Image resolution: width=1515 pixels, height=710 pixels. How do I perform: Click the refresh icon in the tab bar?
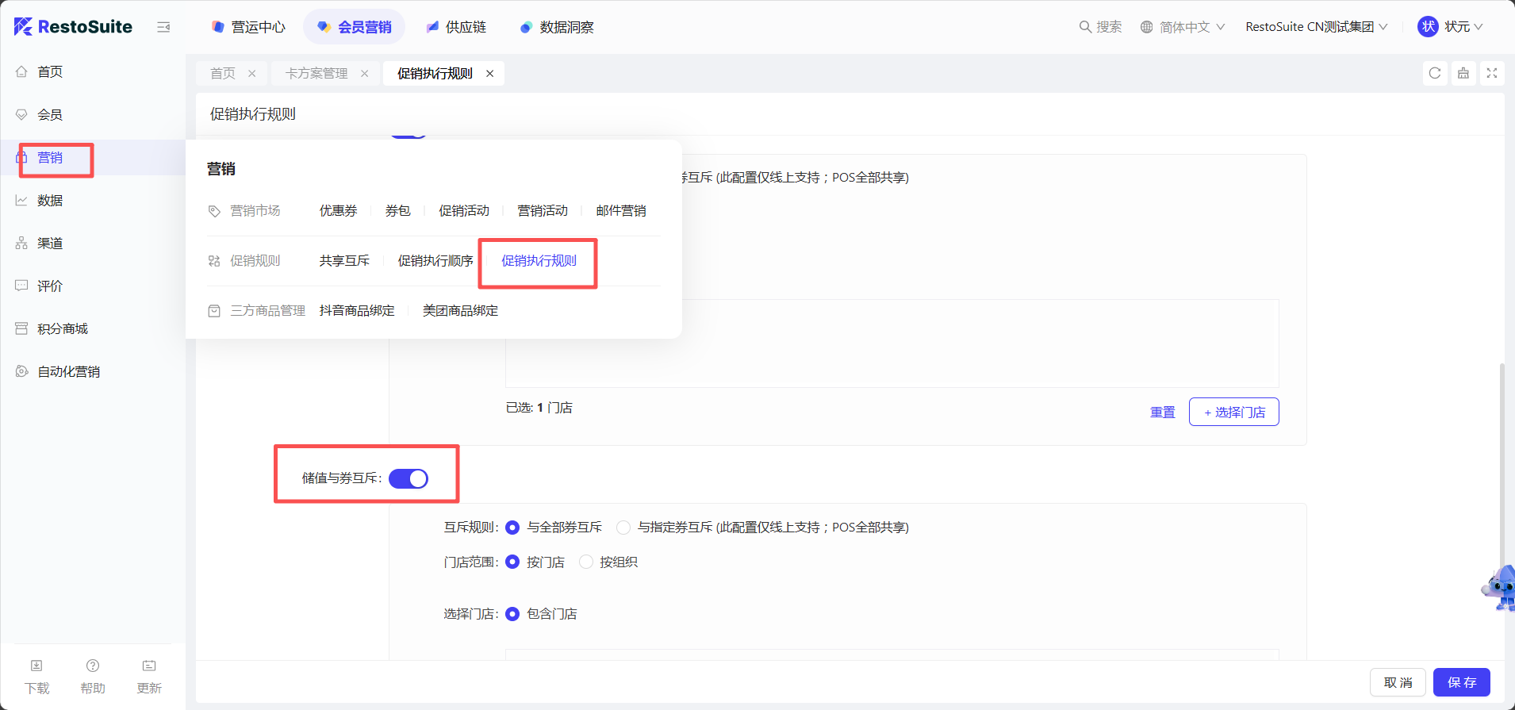coord(1434,73)
